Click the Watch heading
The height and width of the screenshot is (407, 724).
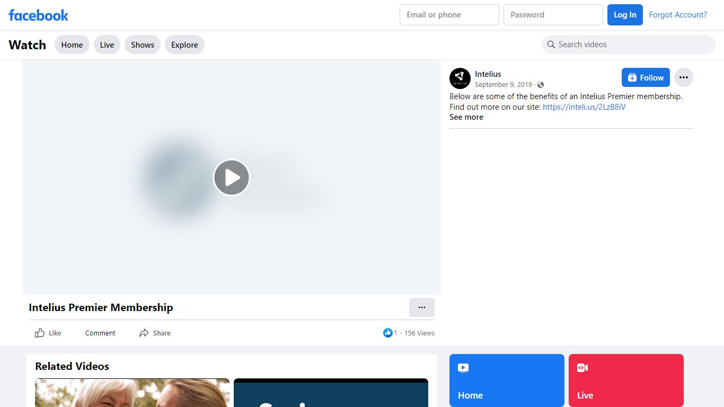pyautogui.click(x=27, y=45)
